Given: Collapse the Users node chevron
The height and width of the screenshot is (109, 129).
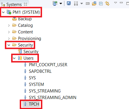Looking at the screenshot, I should pyautogui.click(x=14, y=58).
